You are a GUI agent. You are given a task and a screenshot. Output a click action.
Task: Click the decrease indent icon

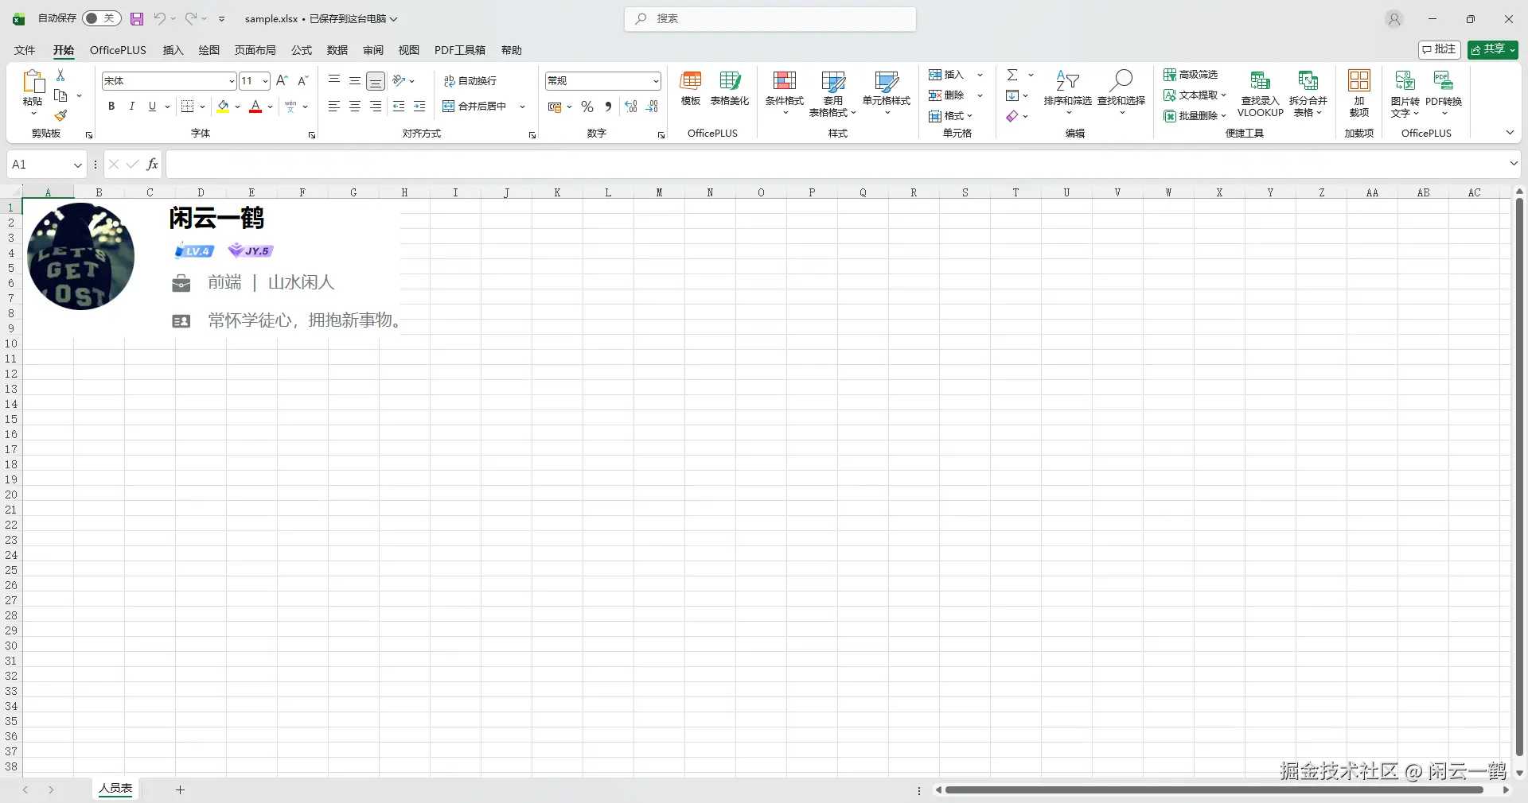click(x=399, y=107)
